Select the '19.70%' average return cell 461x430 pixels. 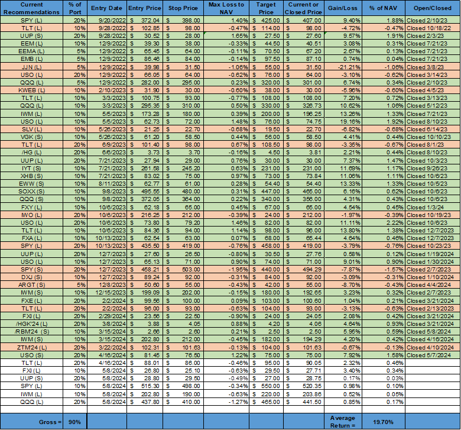pyautogui.click(x=384, y=422)
